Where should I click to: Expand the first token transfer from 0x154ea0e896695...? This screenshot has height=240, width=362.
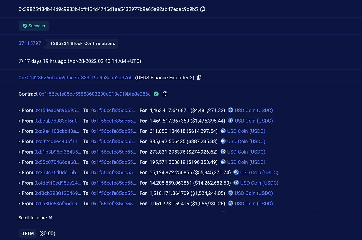coord(19,110)
